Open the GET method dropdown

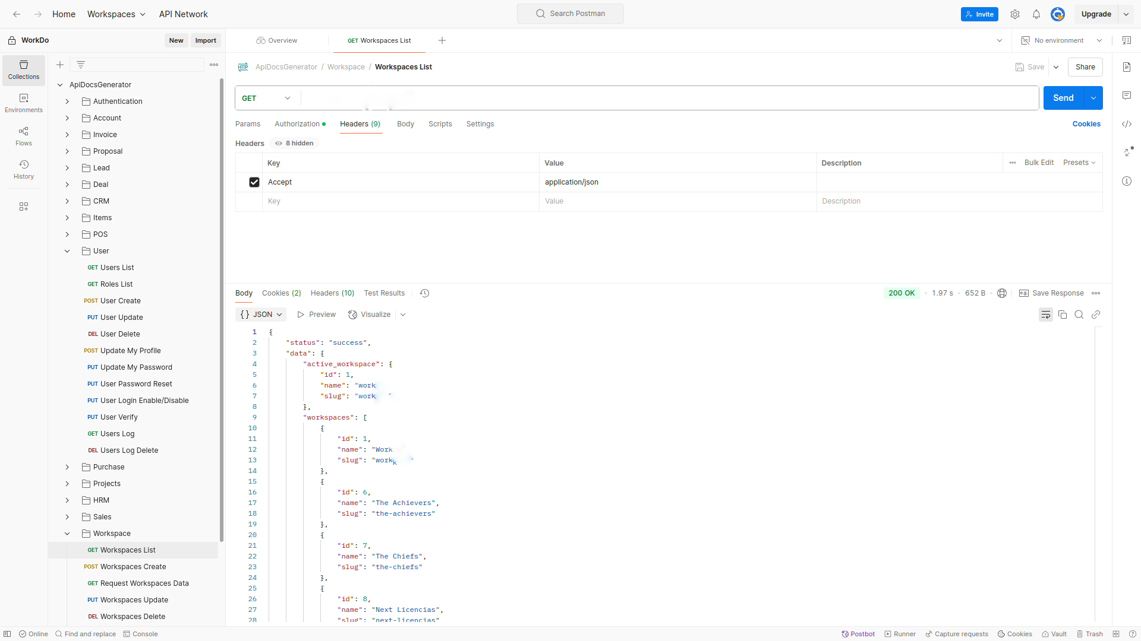point(267,98)
